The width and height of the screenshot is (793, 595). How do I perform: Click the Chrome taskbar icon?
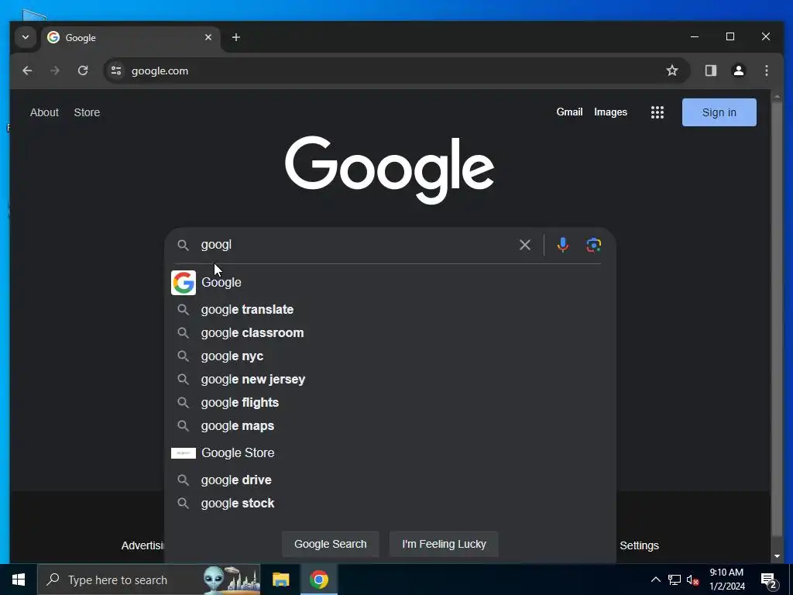point(319,580)
